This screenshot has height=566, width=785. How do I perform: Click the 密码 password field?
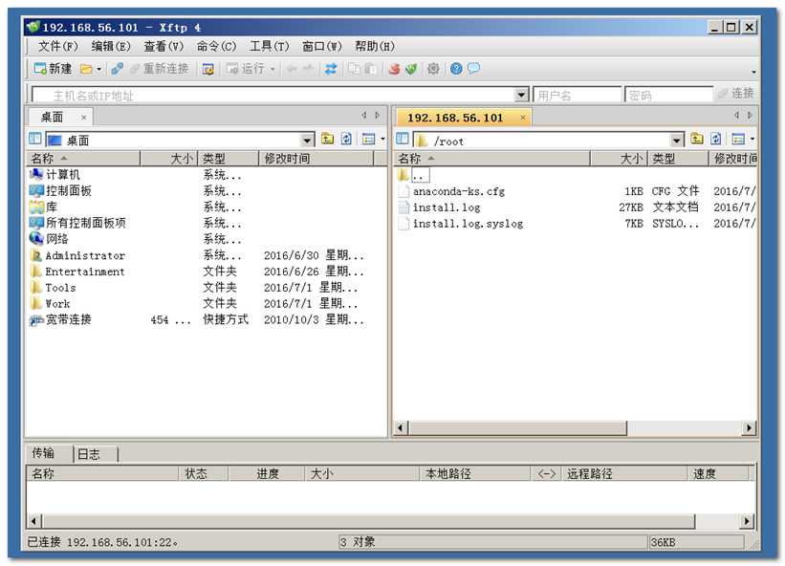coord(669,95)
